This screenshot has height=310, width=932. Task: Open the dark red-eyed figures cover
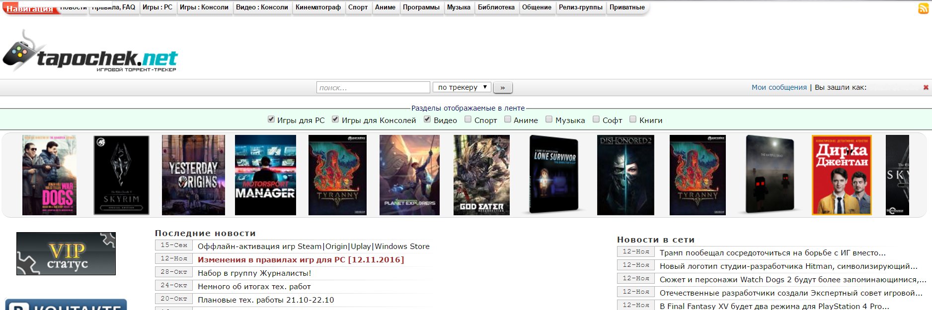770,174
